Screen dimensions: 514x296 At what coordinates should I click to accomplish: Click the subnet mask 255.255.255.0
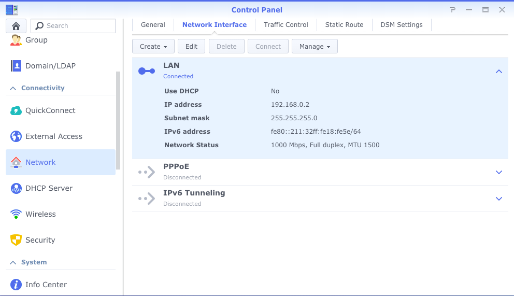click(x=294, y=118)
